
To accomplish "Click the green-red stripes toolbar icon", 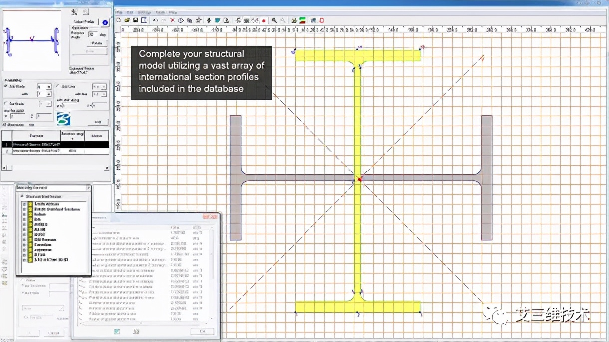I will click(x=302, y=20).
